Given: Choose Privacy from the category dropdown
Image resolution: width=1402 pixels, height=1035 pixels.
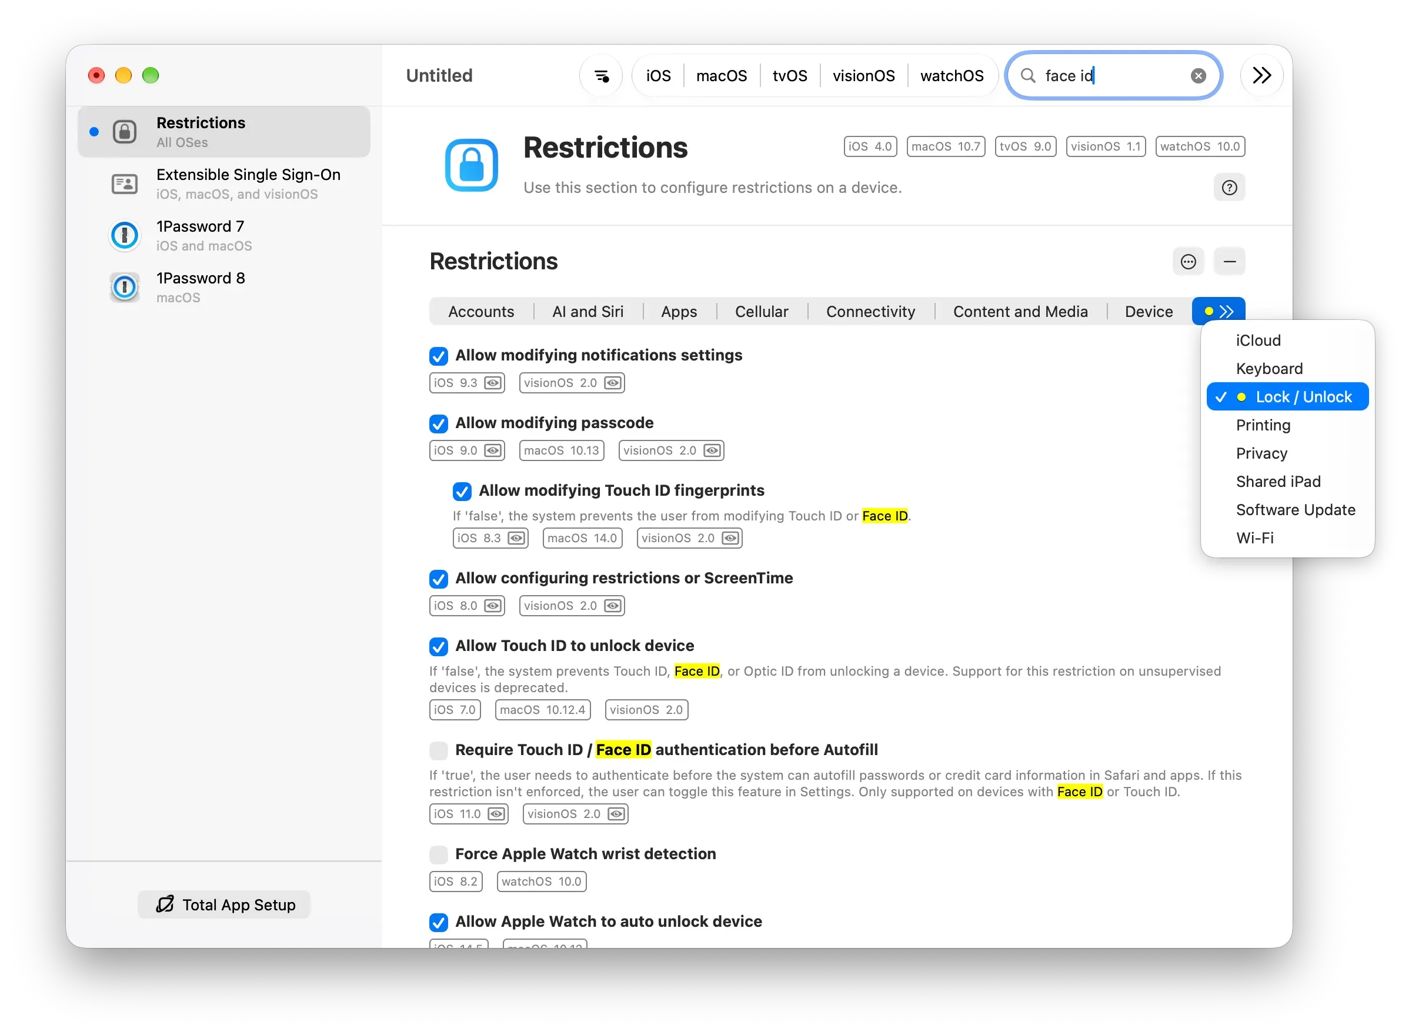Looking at the screenshot, I should click(1287, 453).
